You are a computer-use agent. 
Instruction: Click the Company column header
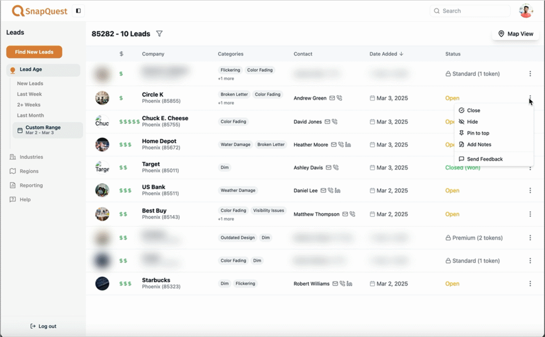point(153,54)
